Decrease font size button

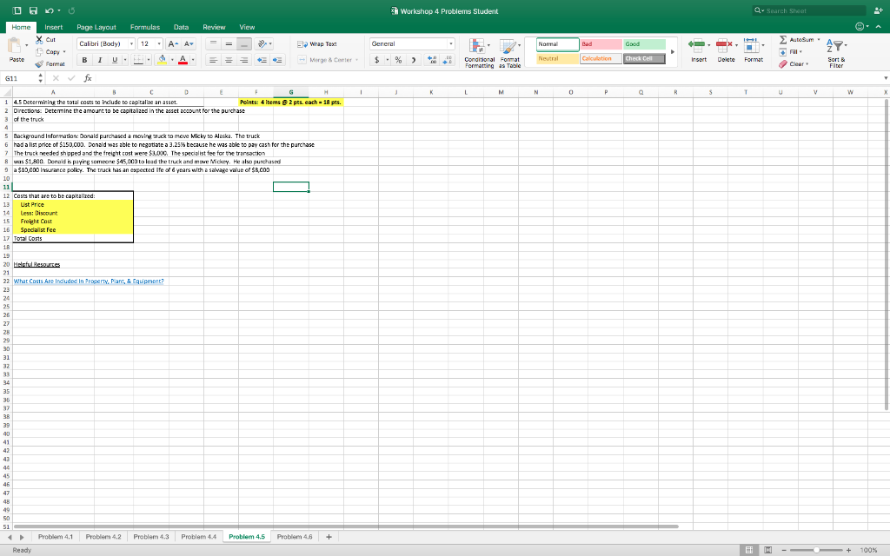tap(189, 43)
